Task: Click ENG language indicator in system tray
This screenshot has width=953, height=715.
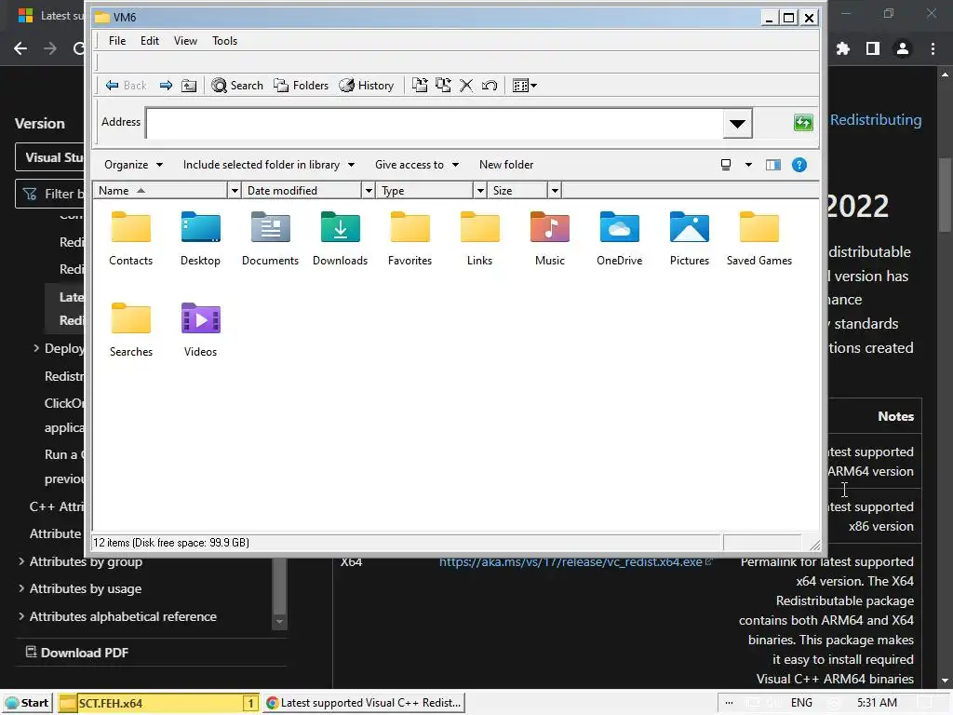Action: coord(801,703)
